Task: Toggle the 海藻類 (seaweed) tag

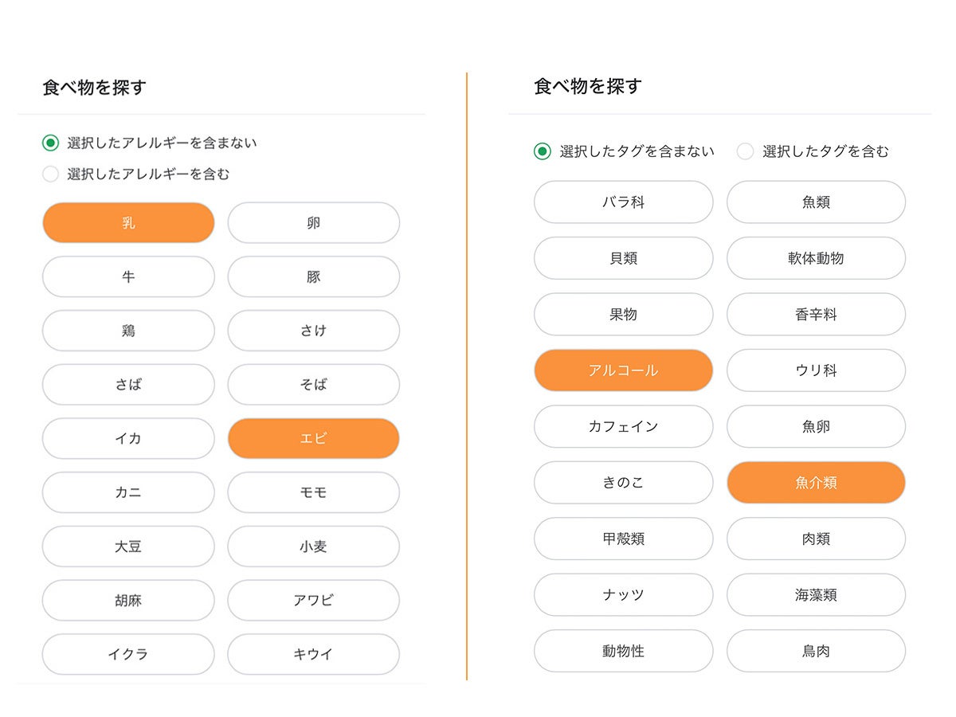Action: pyautogui.click(x=816, y=594)
